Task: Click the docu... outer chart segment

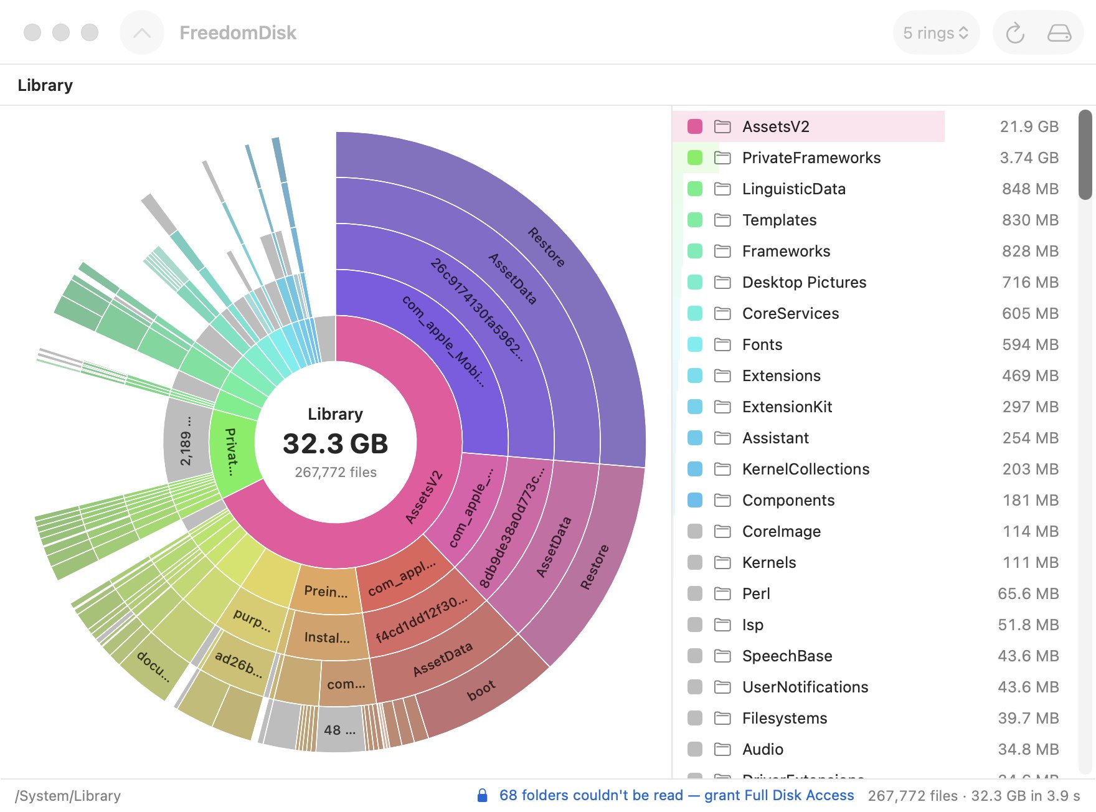Action: (153, 666)
